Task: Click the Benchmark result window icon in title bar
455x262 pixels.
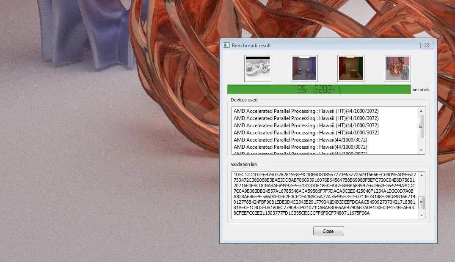Action: point(226,45)
